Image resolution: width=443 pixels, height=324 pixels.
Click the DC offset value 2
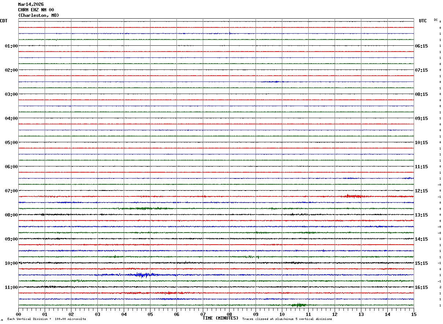440,287
